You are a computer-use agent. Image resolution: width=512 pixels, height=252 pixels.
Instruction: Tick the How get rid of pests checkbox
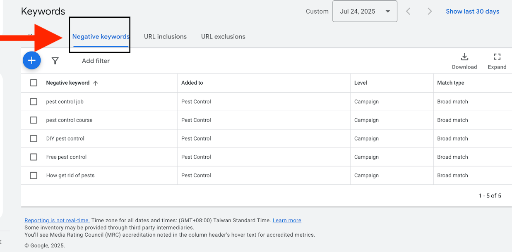[34, 175]
